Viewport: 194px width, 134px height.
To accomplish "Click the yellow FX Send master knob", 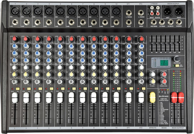I will [152, 82].
